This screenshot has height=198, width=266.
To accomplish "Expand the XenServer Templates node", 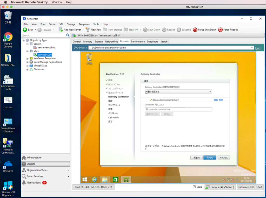I will (27, 59).
